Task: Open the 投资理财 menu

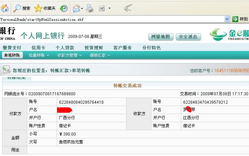Action: coord(94,48)
